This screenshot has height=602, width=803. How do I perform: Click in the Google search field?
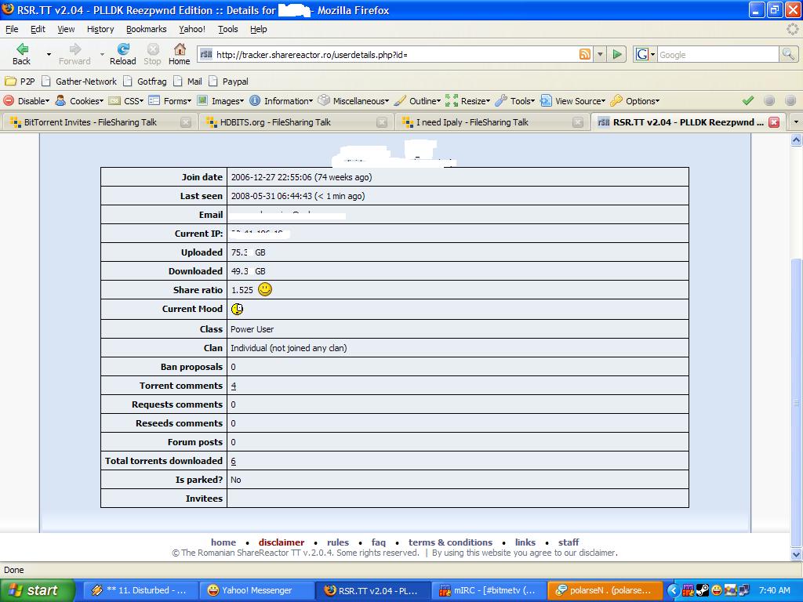(x=717, y=54)
